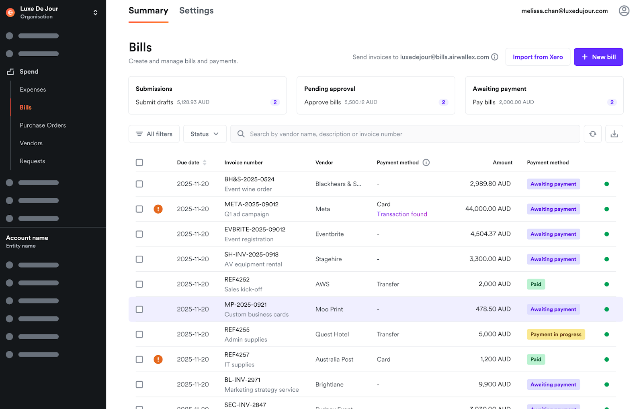Tick the checkbox for Moo Print bill

pos(139,309)
